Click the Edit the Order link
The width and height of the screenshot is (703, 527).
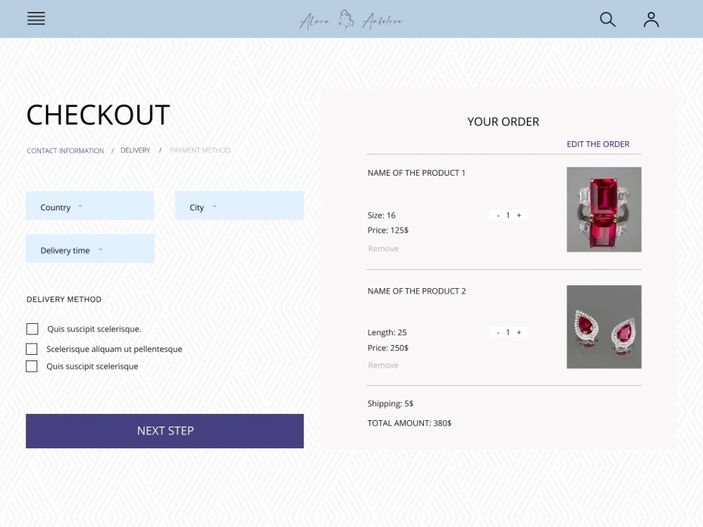pos(598,144)
